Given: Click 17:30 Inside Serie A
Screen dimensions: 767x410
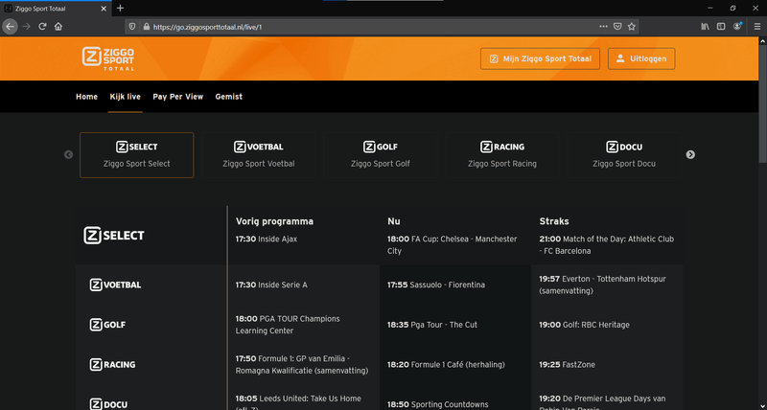Looking at the screenshot, I should (271, 285).
